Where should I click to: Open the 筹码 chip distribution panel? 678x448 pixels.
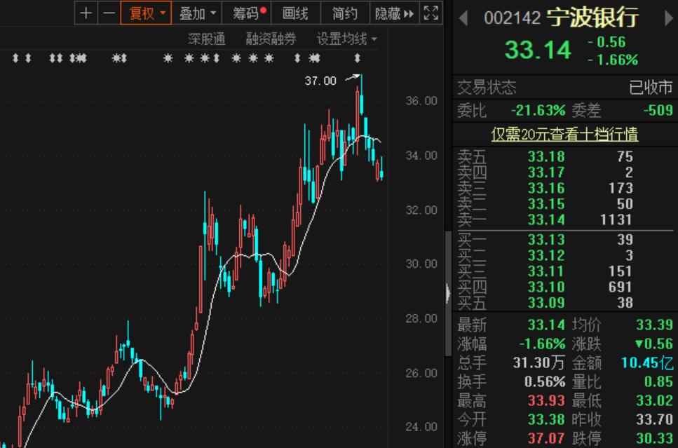tap(245, 13)
